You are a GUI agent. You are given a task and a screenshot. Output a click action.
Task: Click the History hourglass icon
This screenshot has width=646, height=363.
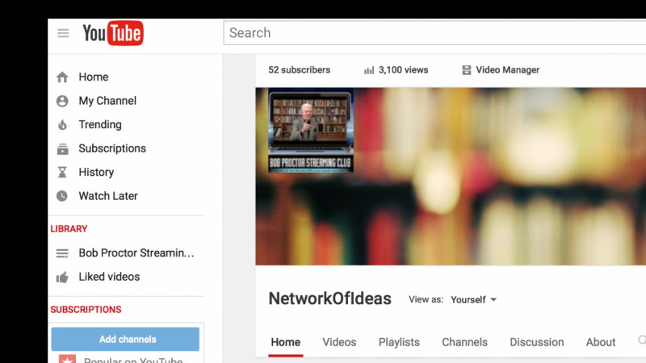coord(62,172)
